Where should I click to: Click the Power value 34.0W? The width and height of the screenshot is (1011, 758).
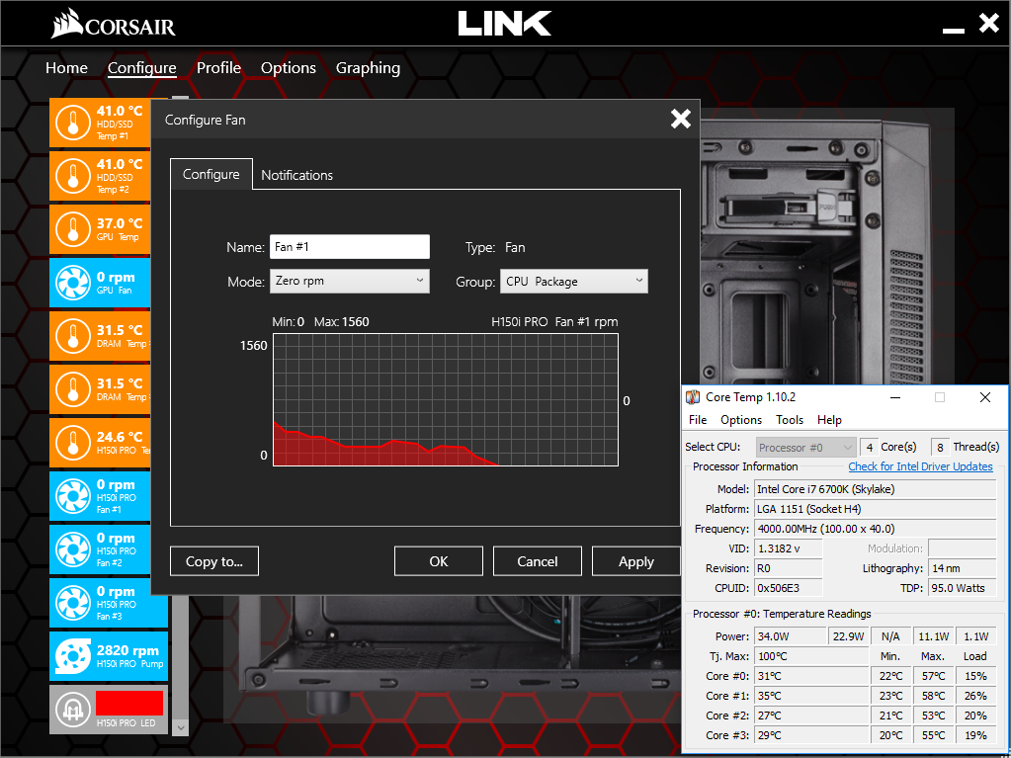tap(790, 636)
